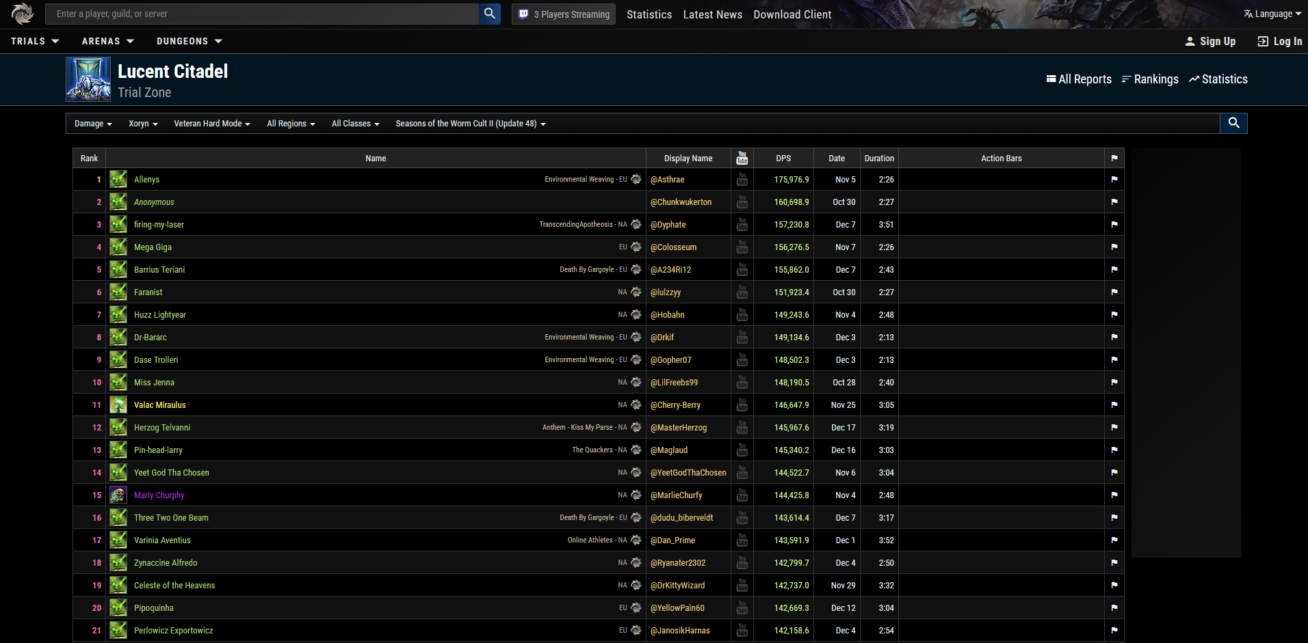Click the site logo in the header
This screenshot has height=643, width=1308.
[x=23, y=14]
